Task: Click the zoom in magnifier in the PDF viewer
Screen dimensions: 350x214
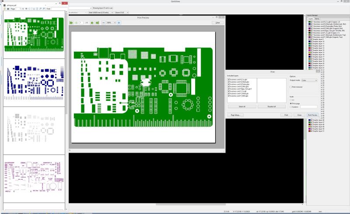Action: pyautogui.click(x=44, y=9)
